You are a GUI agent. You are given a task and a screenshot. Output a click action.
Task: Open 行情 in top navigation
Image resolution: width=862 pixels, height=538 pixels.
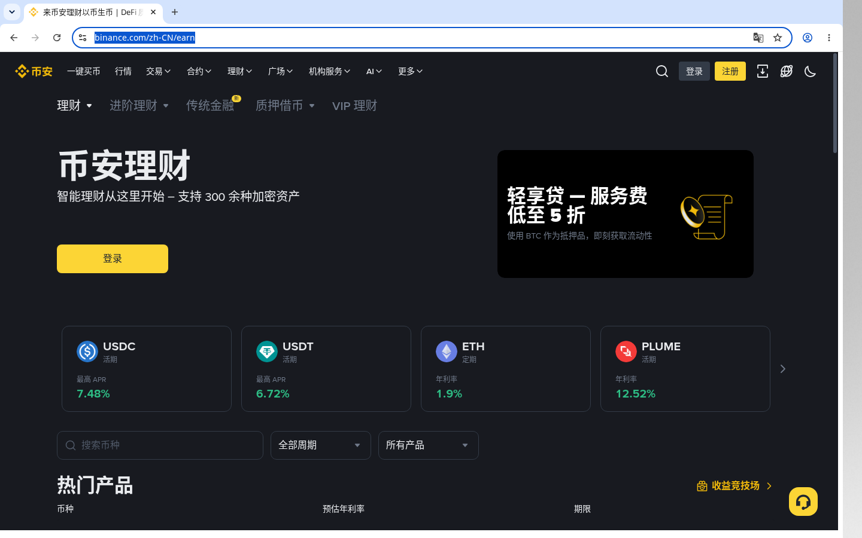pos(123,71)
